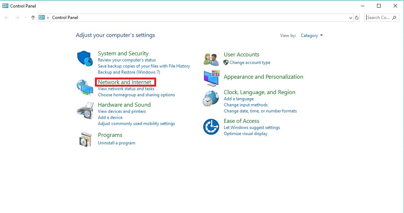Click View devices and printers
Viewport: 404px width, 213px height.
[x=122, y=111]
